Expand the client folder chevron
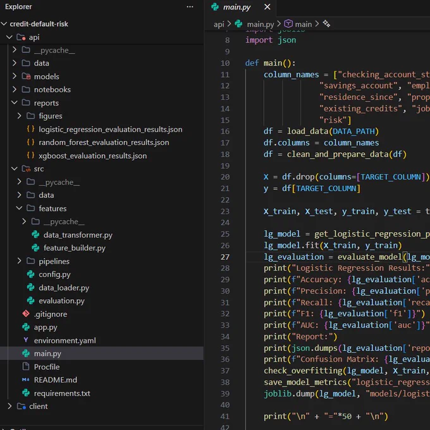Screen dimensions: 430x430 coord(9,406)
